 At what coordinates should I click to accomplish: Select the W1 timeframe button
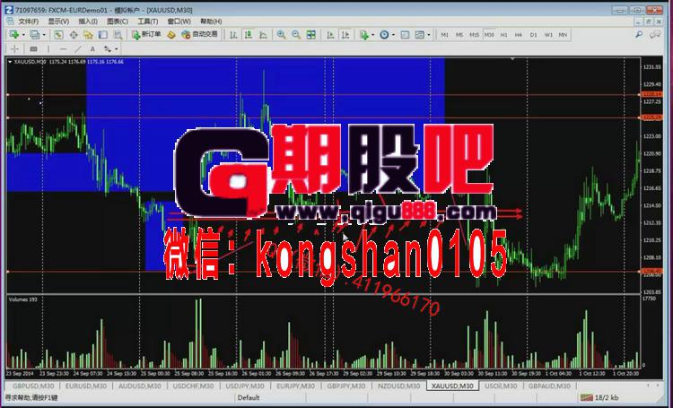[x=548, y=35]
